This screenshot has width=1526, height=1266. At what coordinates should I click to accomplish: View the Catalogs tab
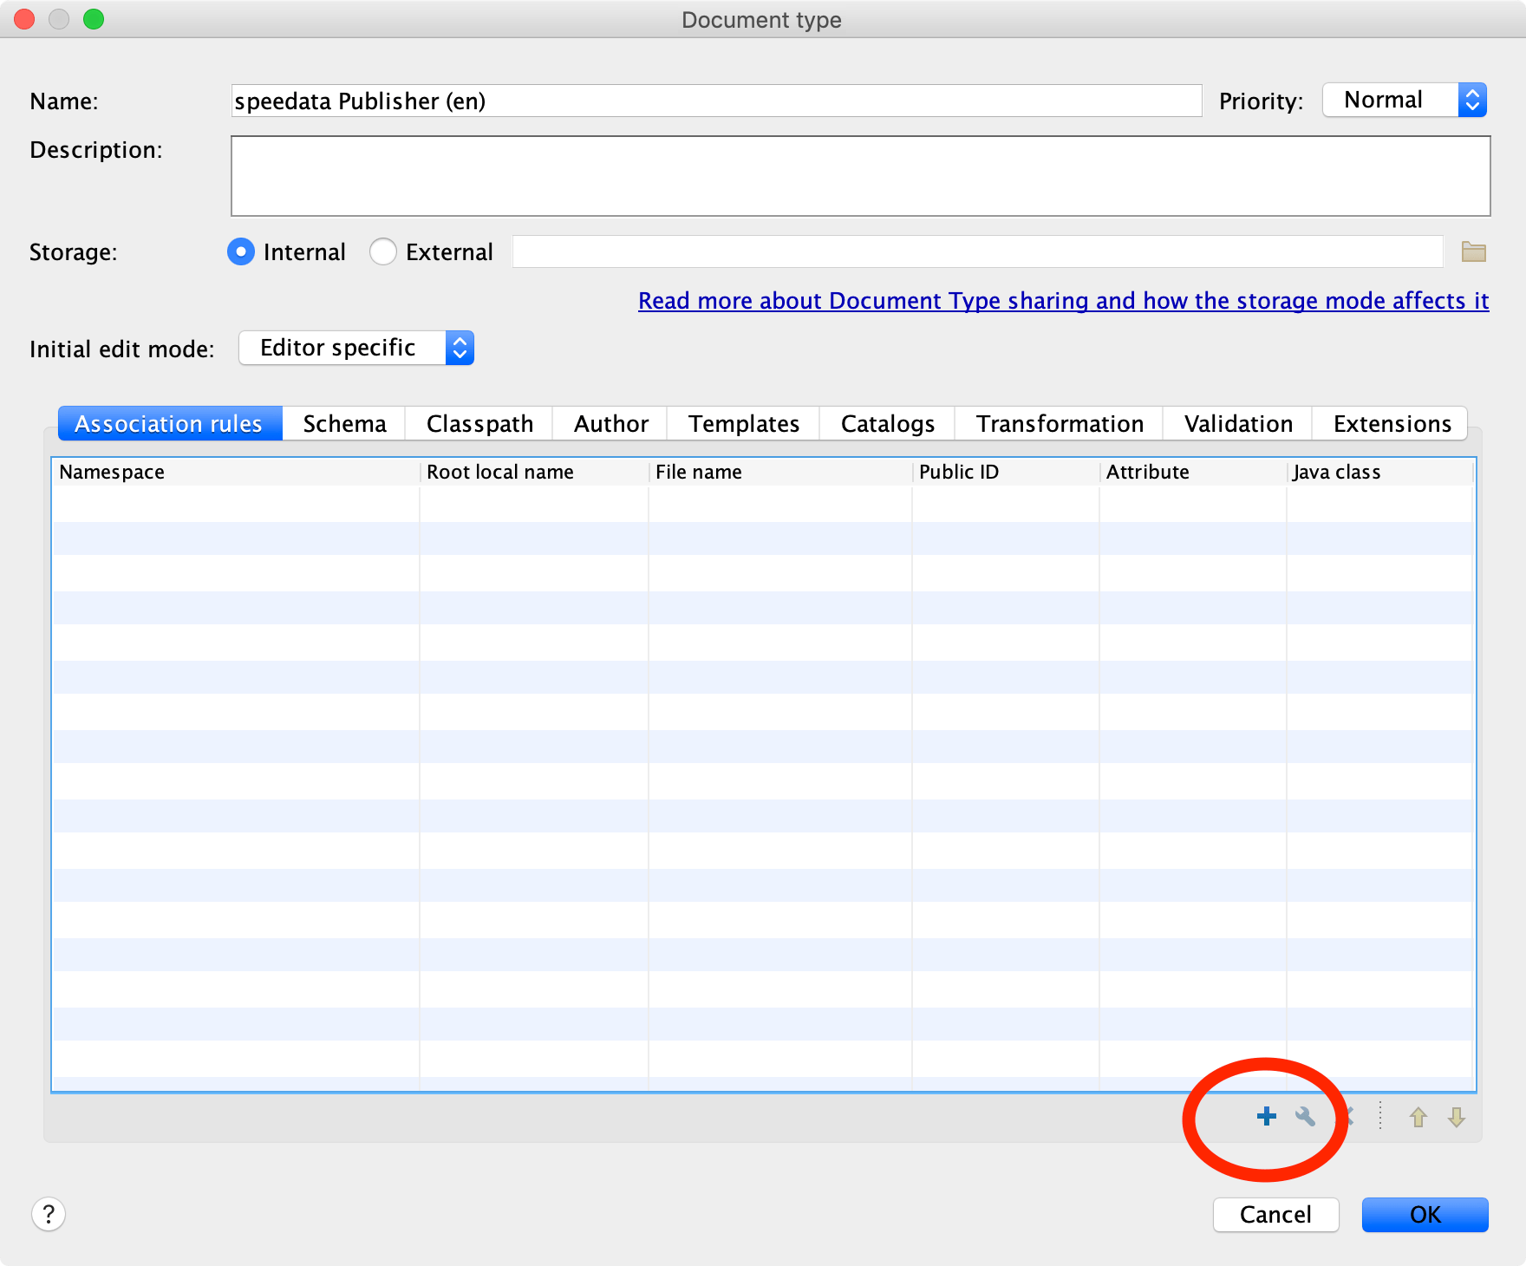[887, 423]
